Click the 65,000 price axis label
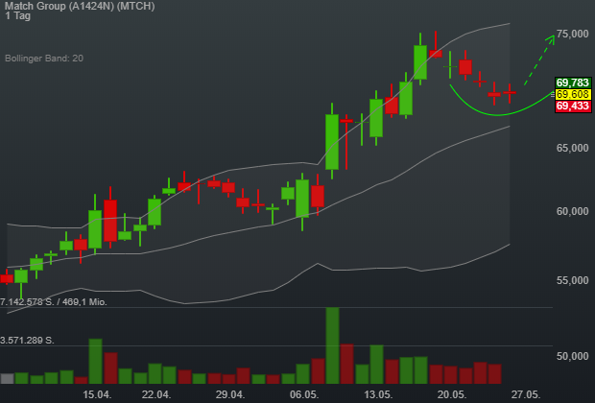This screenshot has width=595, height=403. 573,148
